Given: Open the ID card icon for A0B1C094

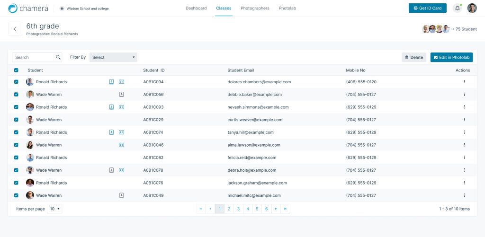Looking at the screenshot, I should [x=121, y=82].
